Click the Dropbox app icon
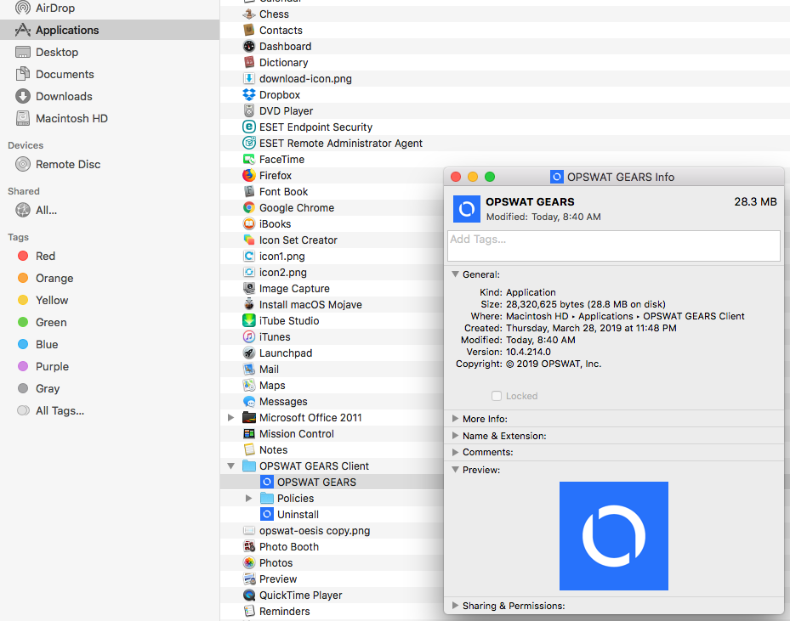This screenshot has width=790, height=621. click(249, 94)
